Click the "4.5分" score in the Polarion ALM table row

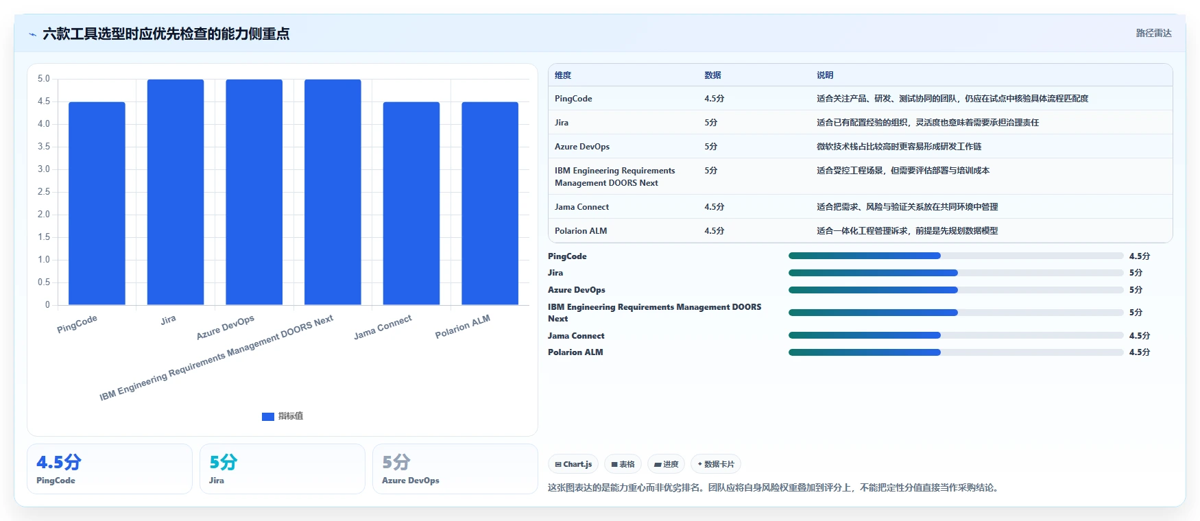click(x=715, y=231)
